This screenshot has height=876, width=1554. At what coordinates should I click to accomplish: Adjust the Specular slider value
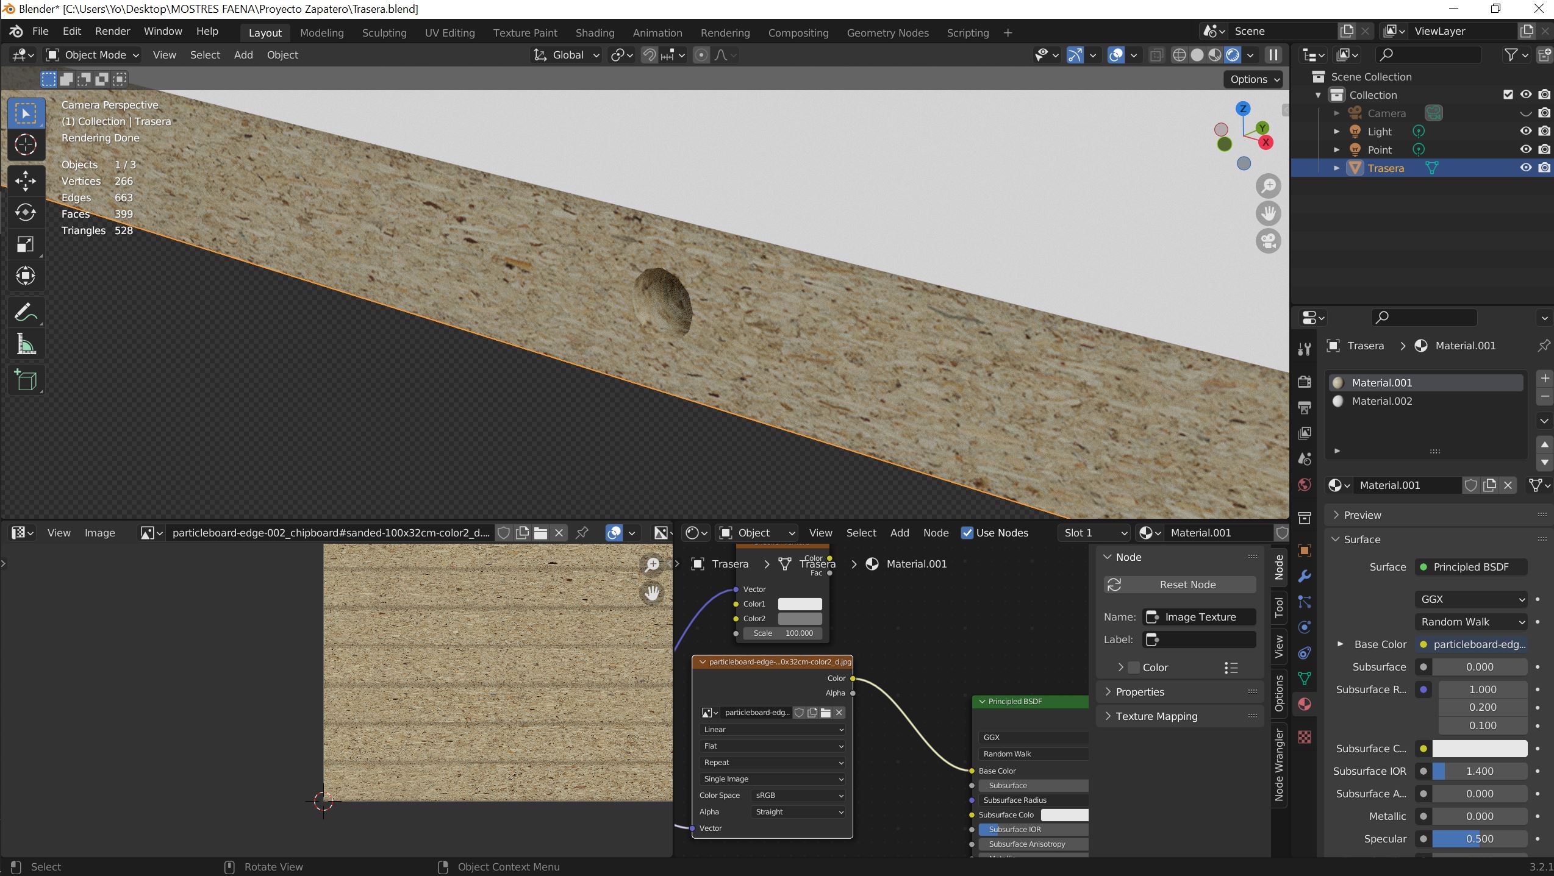[1479, 839]
